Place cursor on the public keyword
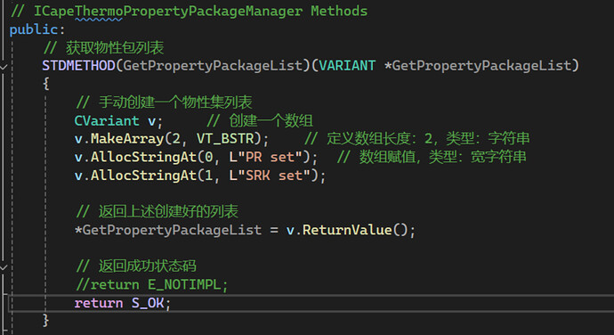Image resolution: width=614 pixels, height=335 pixels. 34,29
